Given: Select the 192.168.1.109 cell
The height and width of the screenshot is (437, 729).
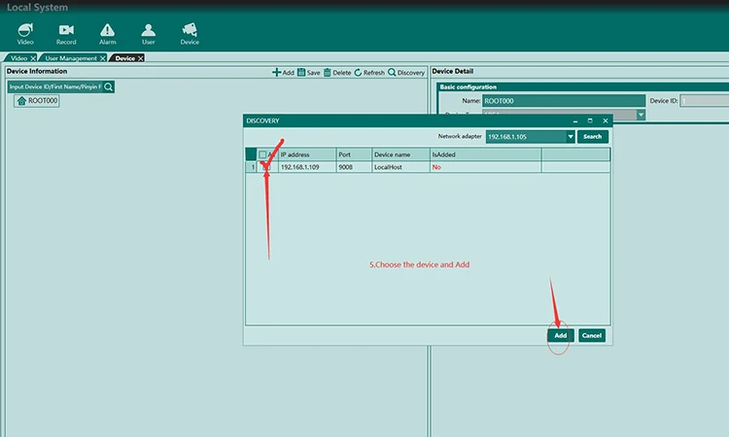Looking at the screenshot, I should [307, 167].
